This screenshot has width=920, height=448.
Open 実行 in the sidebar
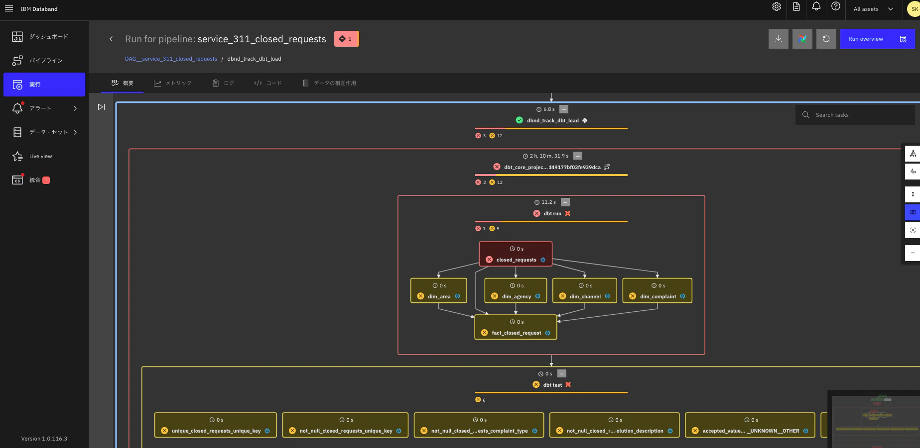coord(44,85)
